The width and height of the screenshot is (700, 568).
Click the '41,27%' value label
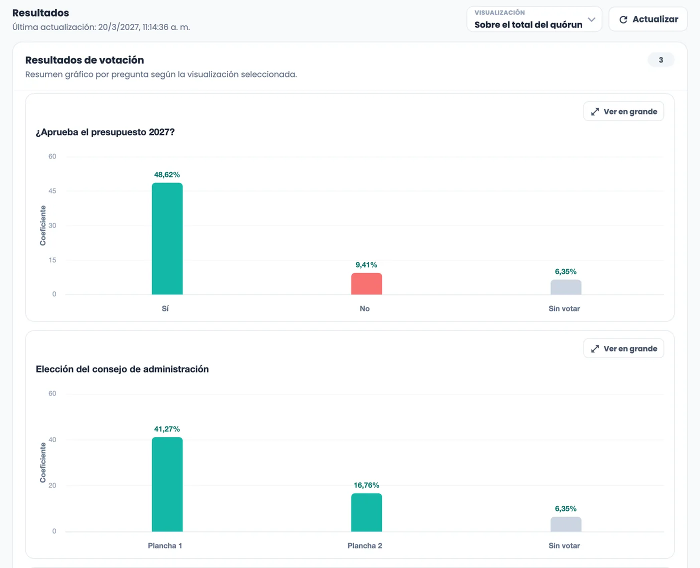pyautogui.click(x=167, y=429)
